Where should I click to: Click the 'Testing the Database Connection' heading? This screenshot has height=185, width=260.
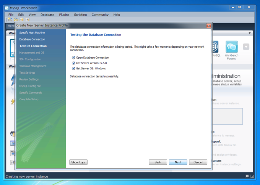[96, 35]
